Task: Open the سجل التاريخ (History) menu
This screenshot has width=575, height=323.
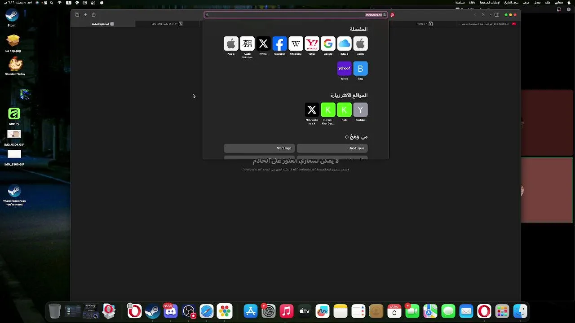Action: (x=512, y=3)
